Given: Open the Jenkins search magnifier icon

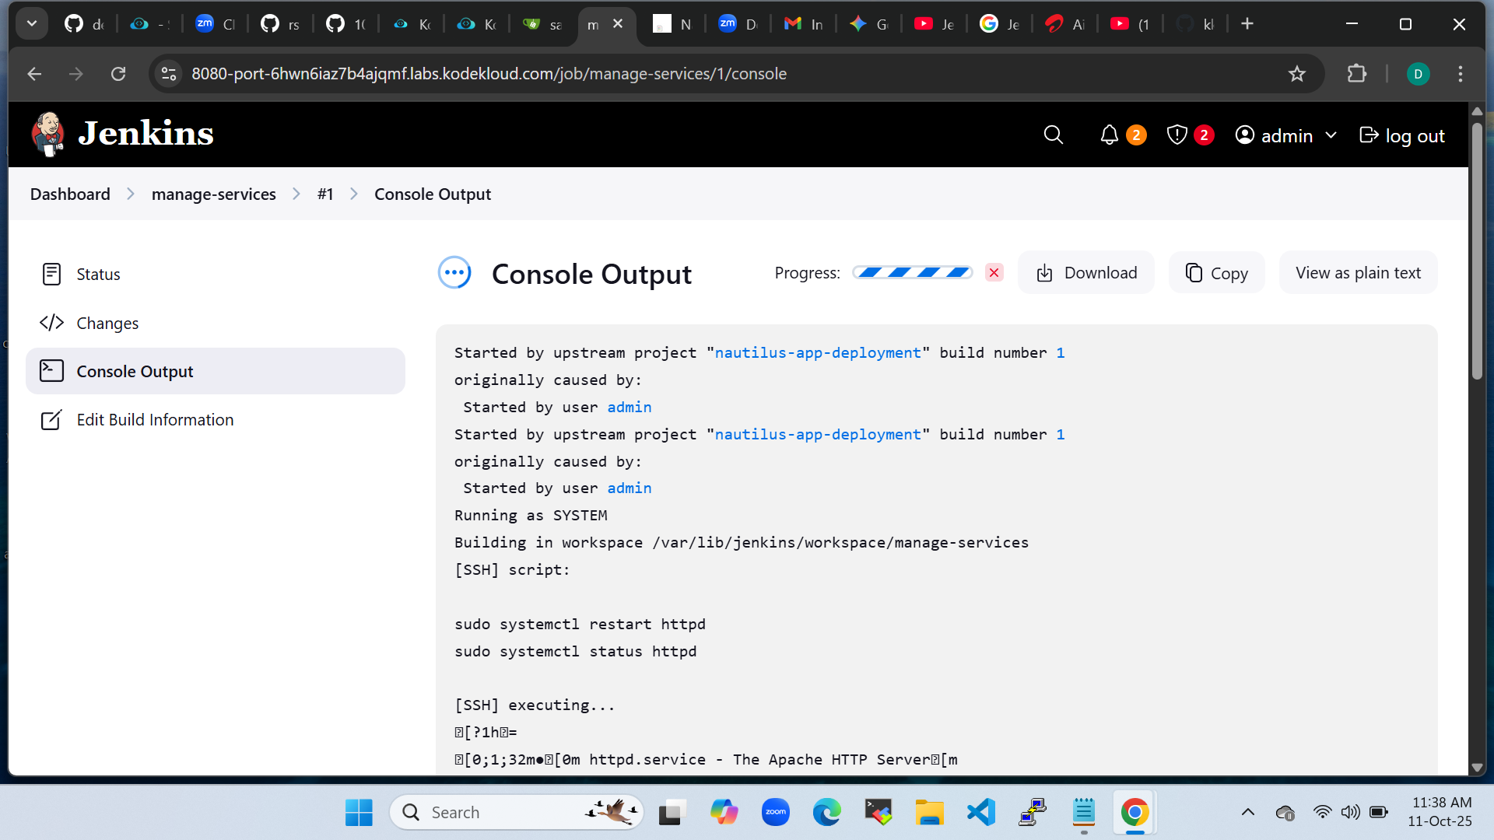Looking at the screenshot, I should [1053, 135].
